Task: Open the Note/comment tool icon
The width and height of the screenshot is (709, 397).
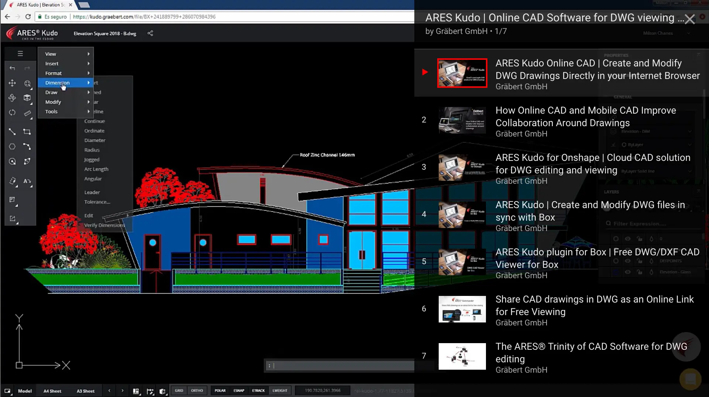Action: click(12, 200)
